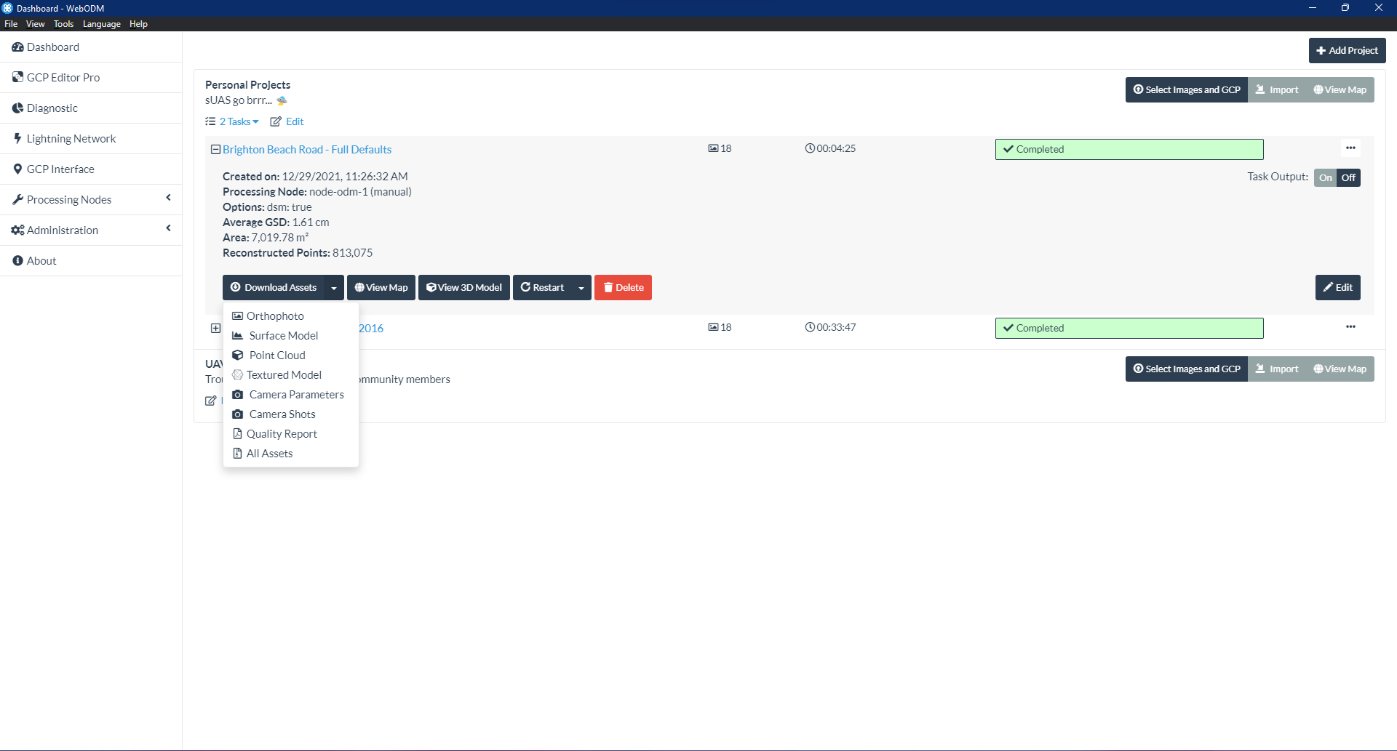This screenshot has width=1397, height=751.
Task: Click the GCP Editor Pro sidebar icon
Action: [17, 77]
